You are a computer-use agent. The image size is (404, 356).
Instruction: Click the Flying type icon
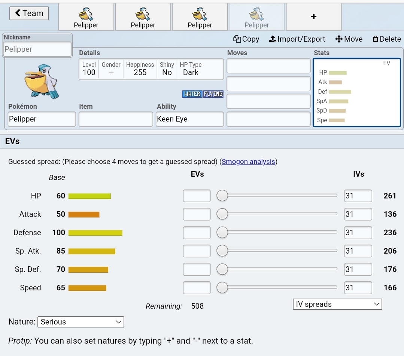click(213, 94)
